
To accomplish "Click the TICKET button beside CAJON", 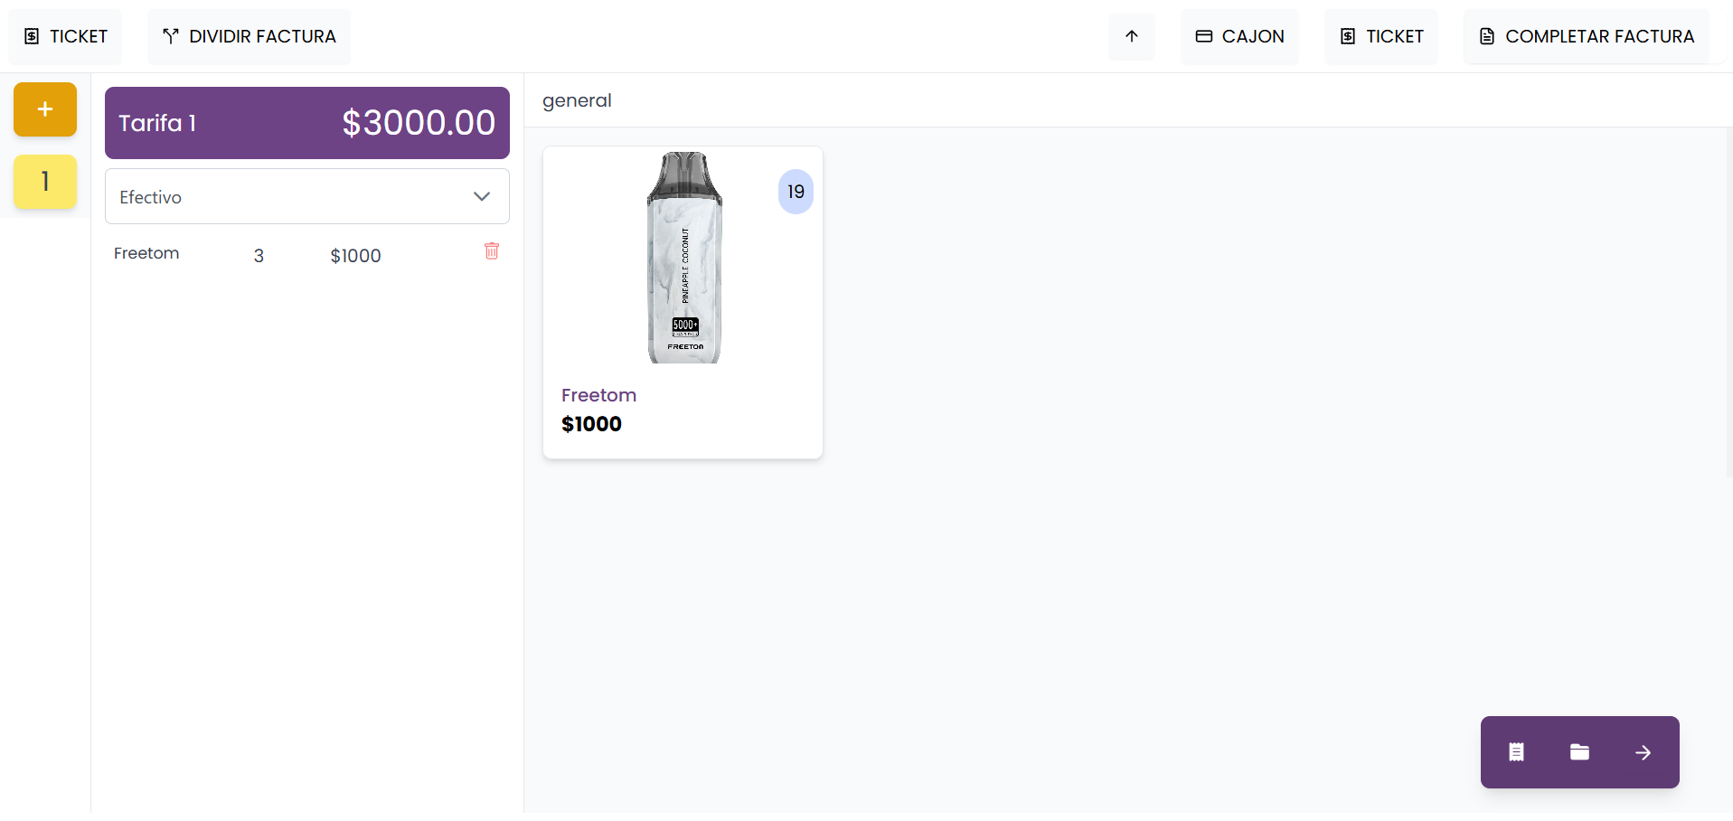I will point(1380,36).
